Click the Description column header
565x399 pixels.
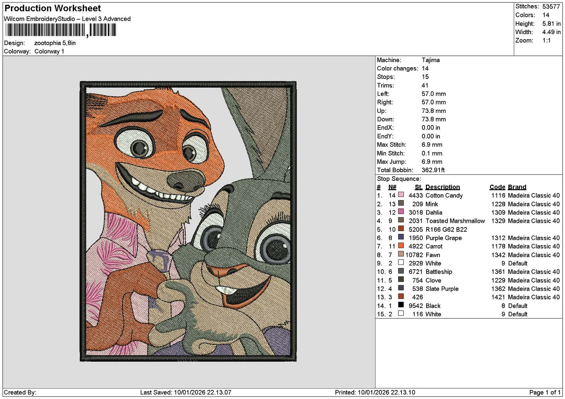click(443, 187)
